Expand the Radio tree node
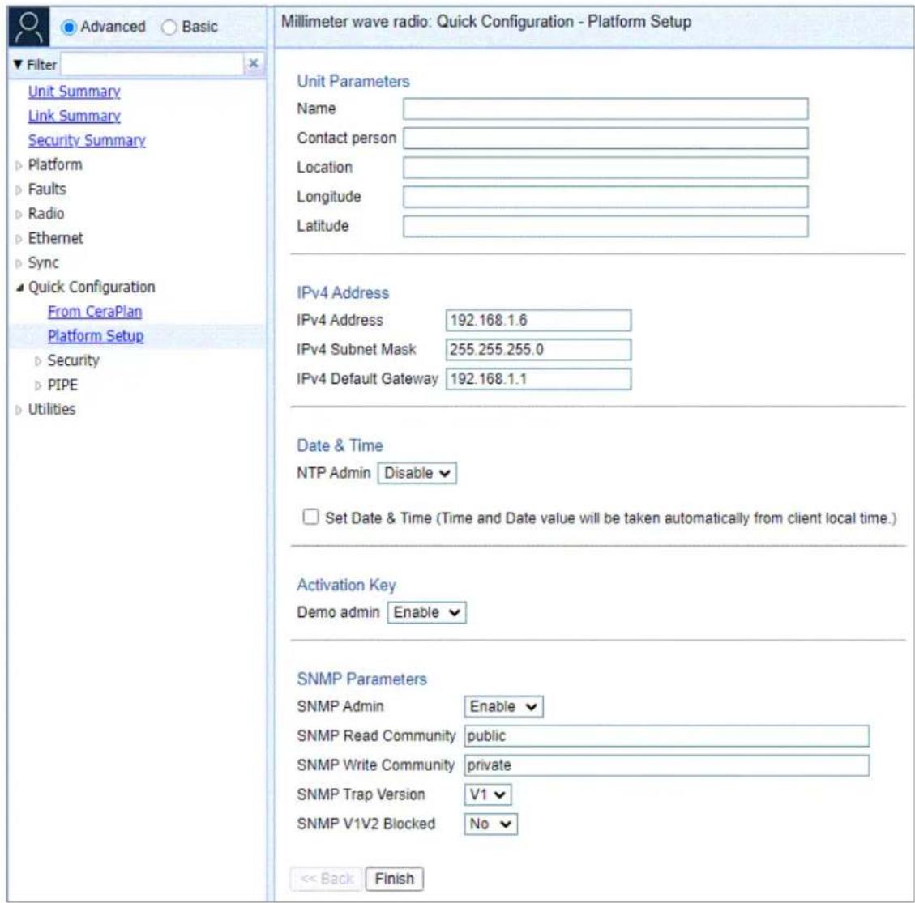 point(19,215)
